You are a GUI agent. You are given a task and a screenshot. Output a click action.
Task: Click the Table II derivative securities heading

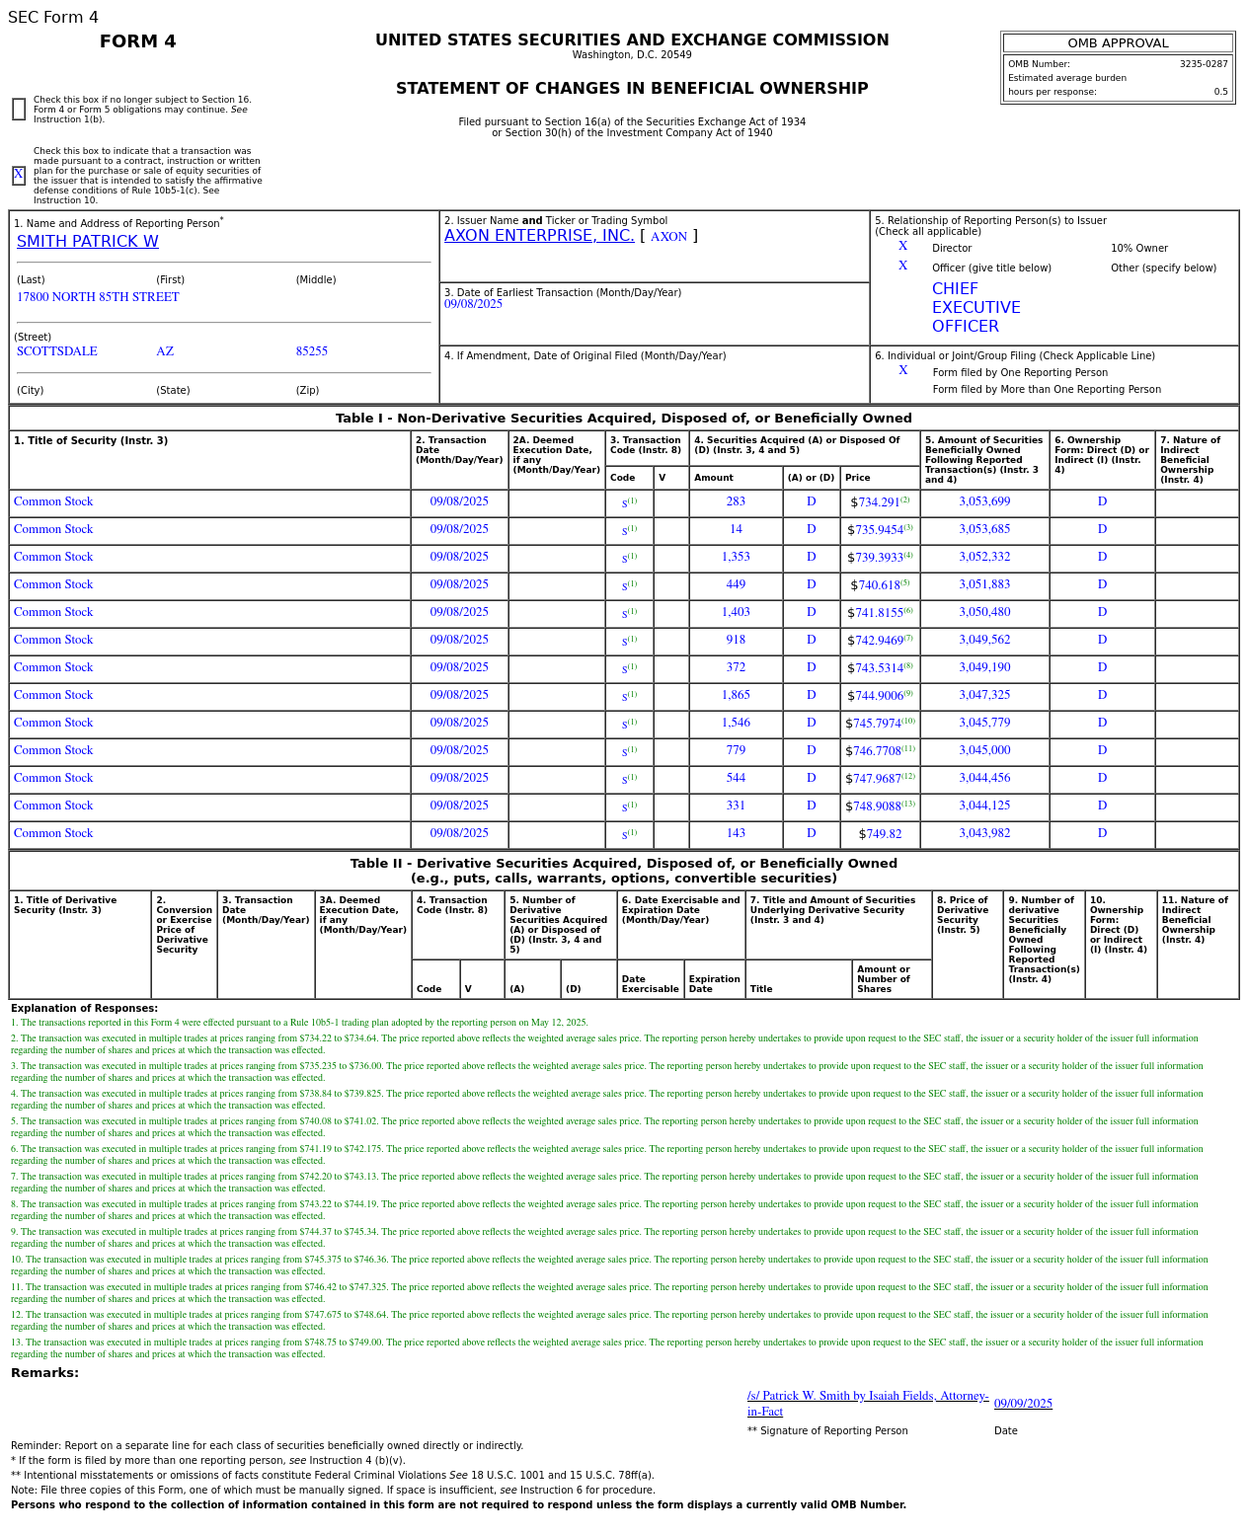pos(624,871)
